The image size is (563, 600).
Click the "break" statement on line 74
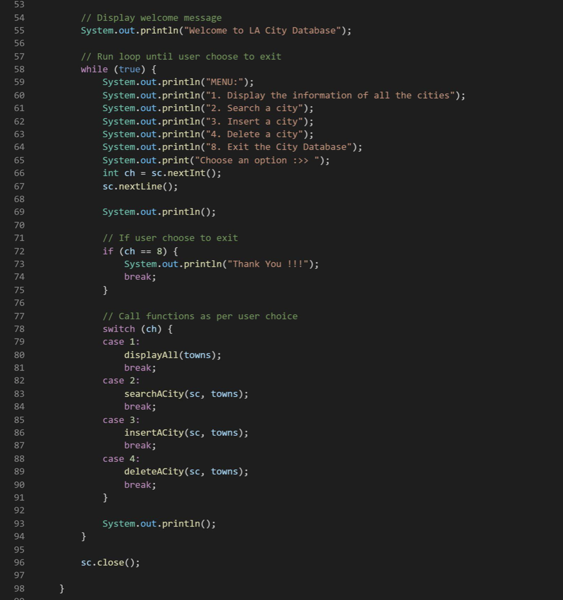140,277
